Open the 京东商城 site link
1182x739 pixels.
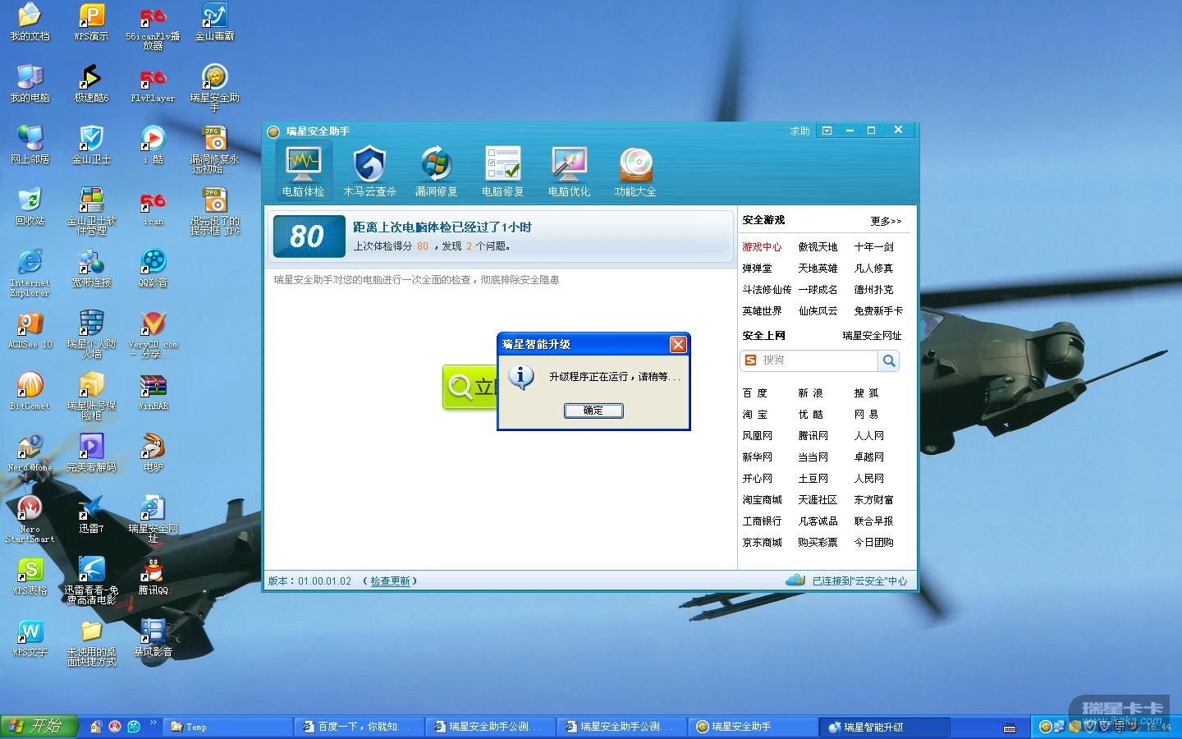pos(762,543)
